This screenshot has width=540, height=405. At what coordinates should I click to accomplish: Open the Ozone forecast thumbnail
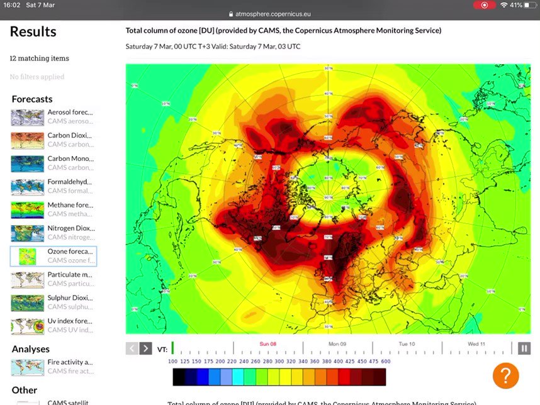point(27,257)
